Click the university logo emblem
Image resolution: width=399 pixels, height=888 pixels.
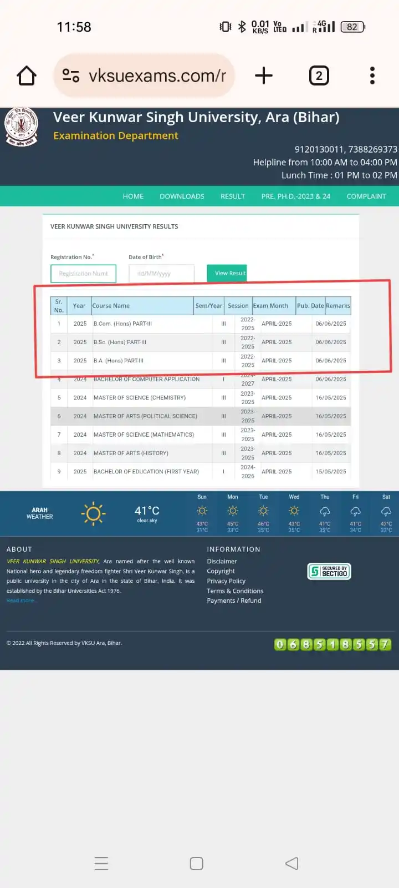22,127
